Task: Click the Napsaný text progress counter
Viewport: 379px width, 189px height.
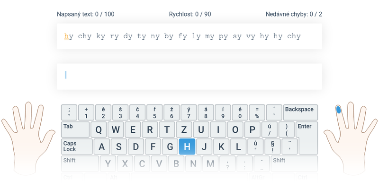Action: [x=86, y=14]
